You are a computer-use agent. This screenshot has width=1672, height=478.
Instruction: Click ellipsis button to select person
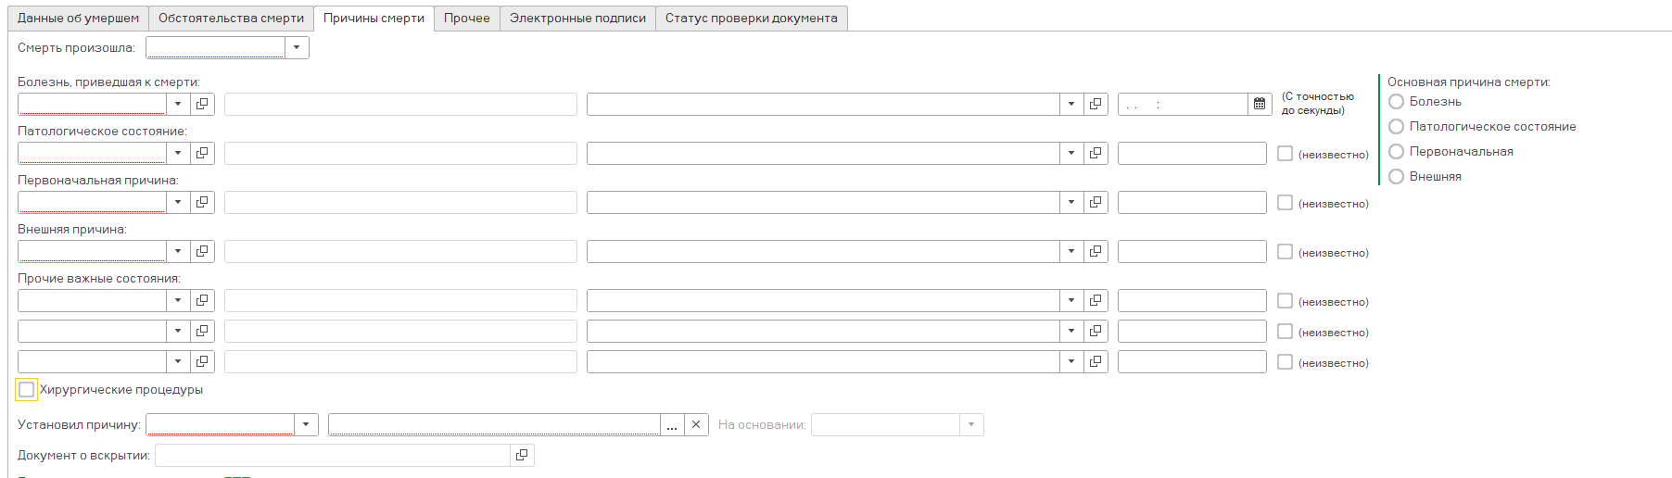point(672,424)
